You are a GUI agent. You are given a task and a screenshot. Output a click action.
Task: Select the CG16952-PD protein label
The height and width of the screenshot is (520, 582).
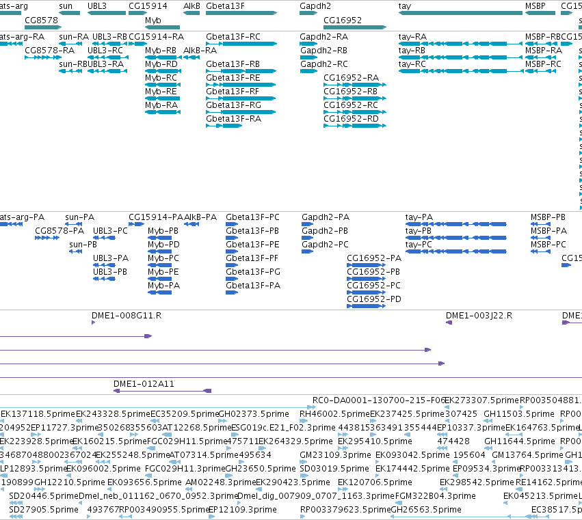pos(374,299)
